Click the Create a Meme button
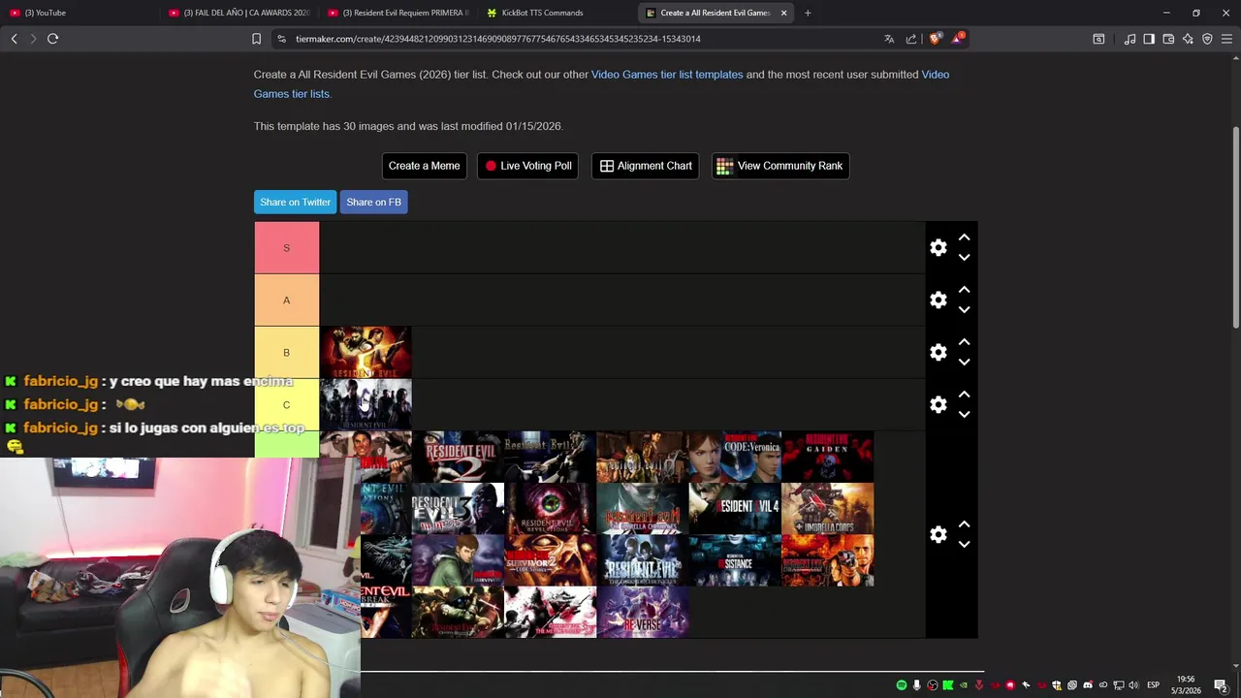 [x=424, y=166]
